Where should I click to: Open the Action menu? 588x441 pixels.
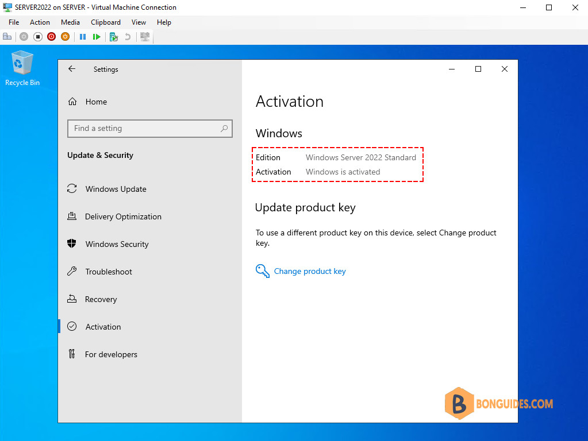click(x=40, y=22)
